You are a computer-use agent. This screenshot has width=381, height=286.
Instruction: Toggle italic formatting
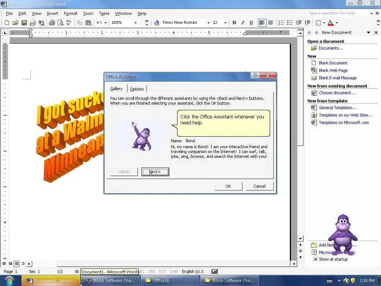click(x=243, y=23)
